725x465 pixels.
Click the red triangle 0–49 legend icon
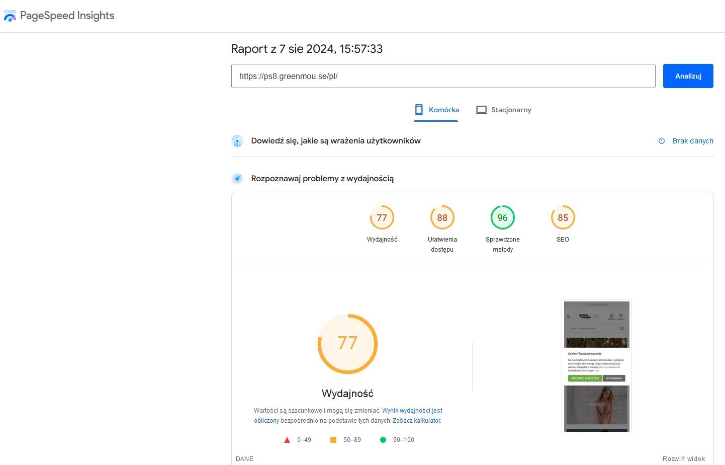[x=287, y=440]
